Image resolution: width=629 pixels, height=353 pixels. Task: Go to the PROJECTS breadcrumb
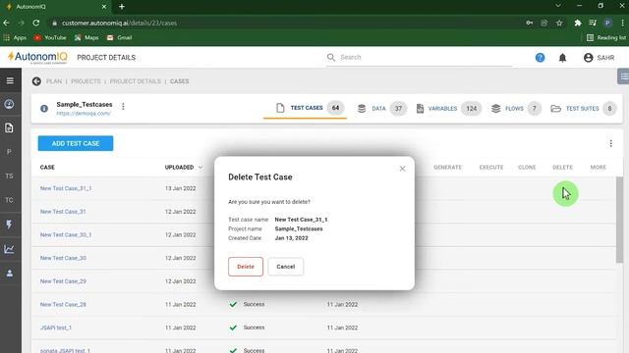[86, 81]
